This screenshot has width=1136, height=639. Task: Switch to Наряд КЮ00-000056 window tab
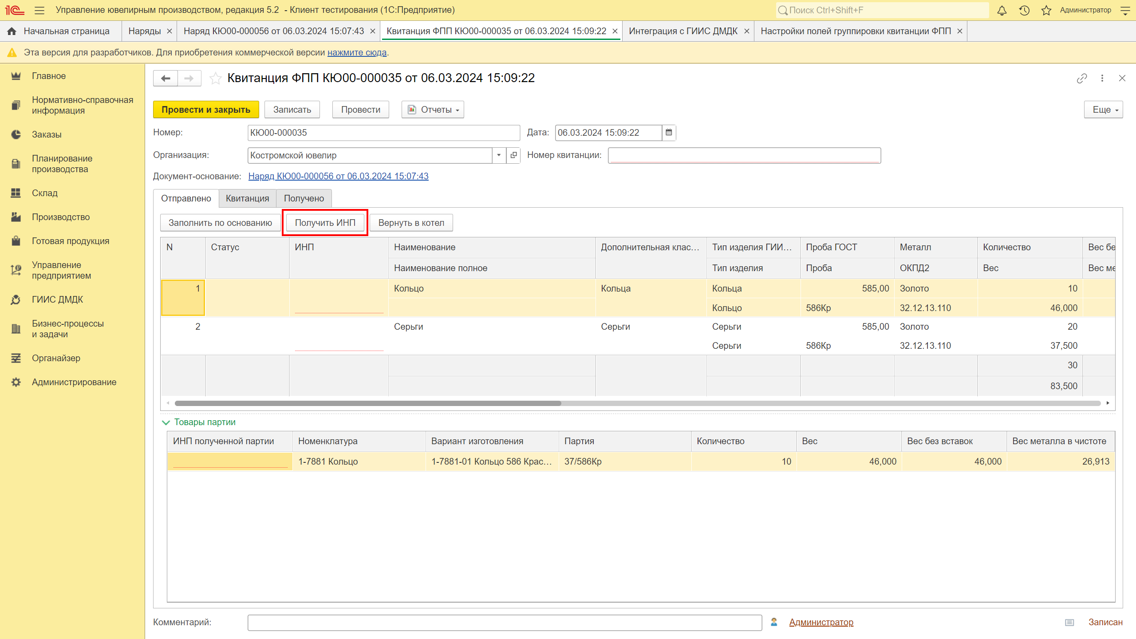click(274, 31)
